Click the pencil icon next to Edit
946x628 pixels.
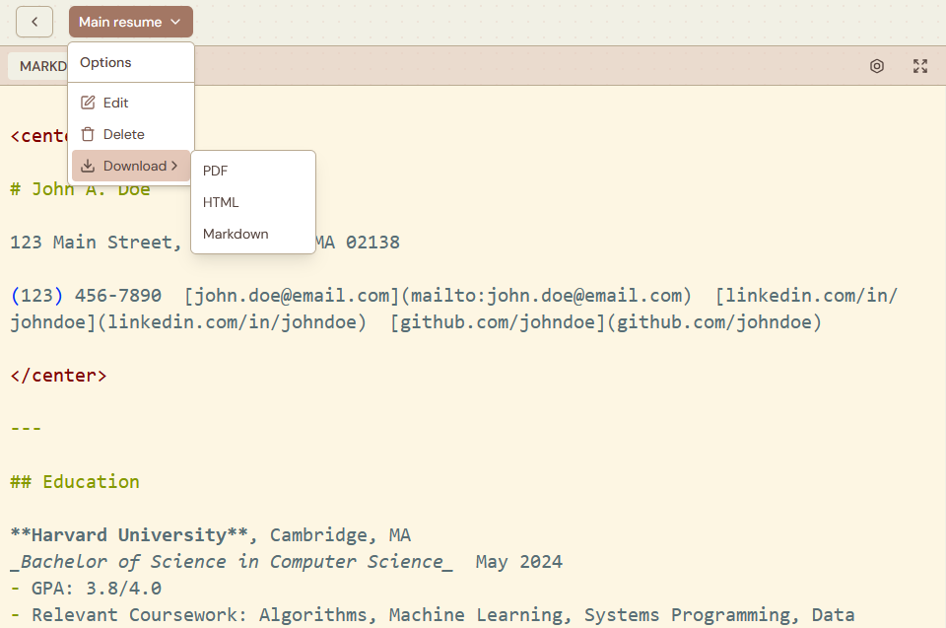[x=88, y=103]
